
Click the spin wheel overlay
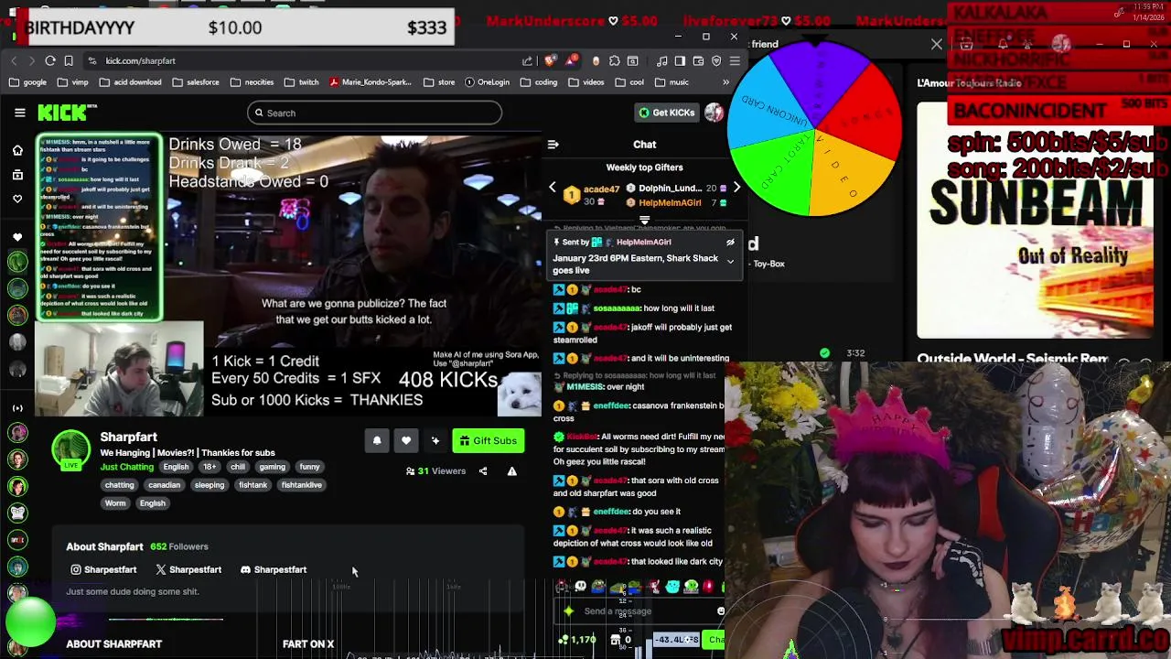(x=814, y=128)
